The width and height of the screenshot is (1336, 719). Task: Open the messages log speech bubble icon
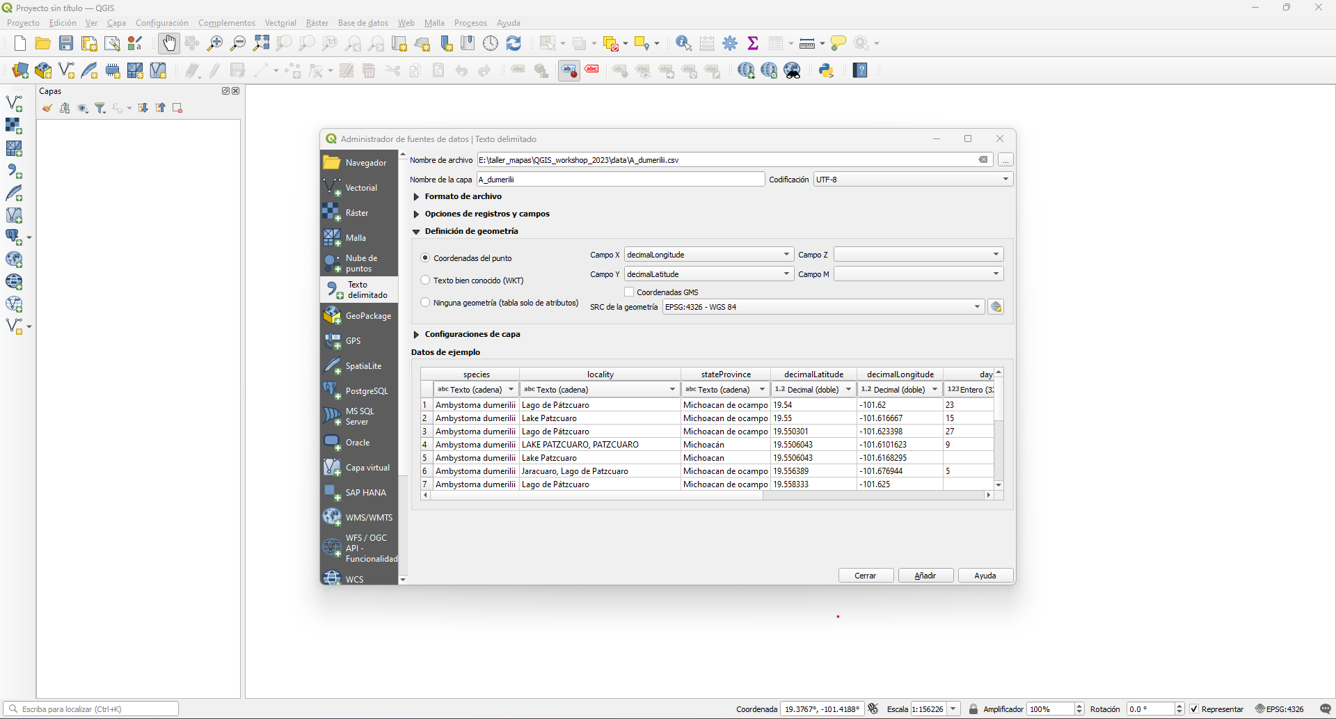pyautogui.click(x=1325, y=709)
